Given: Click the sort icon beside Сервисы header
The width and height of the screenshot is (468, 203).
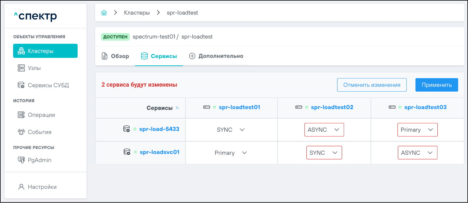Looking at the screenshot, I should [x=177, y=108].
